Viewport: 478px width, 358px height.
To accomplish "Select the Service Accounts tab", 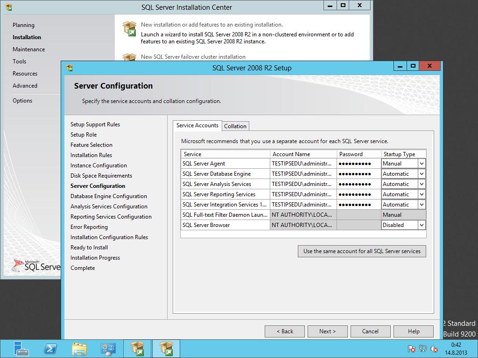I will click(197, 125).
